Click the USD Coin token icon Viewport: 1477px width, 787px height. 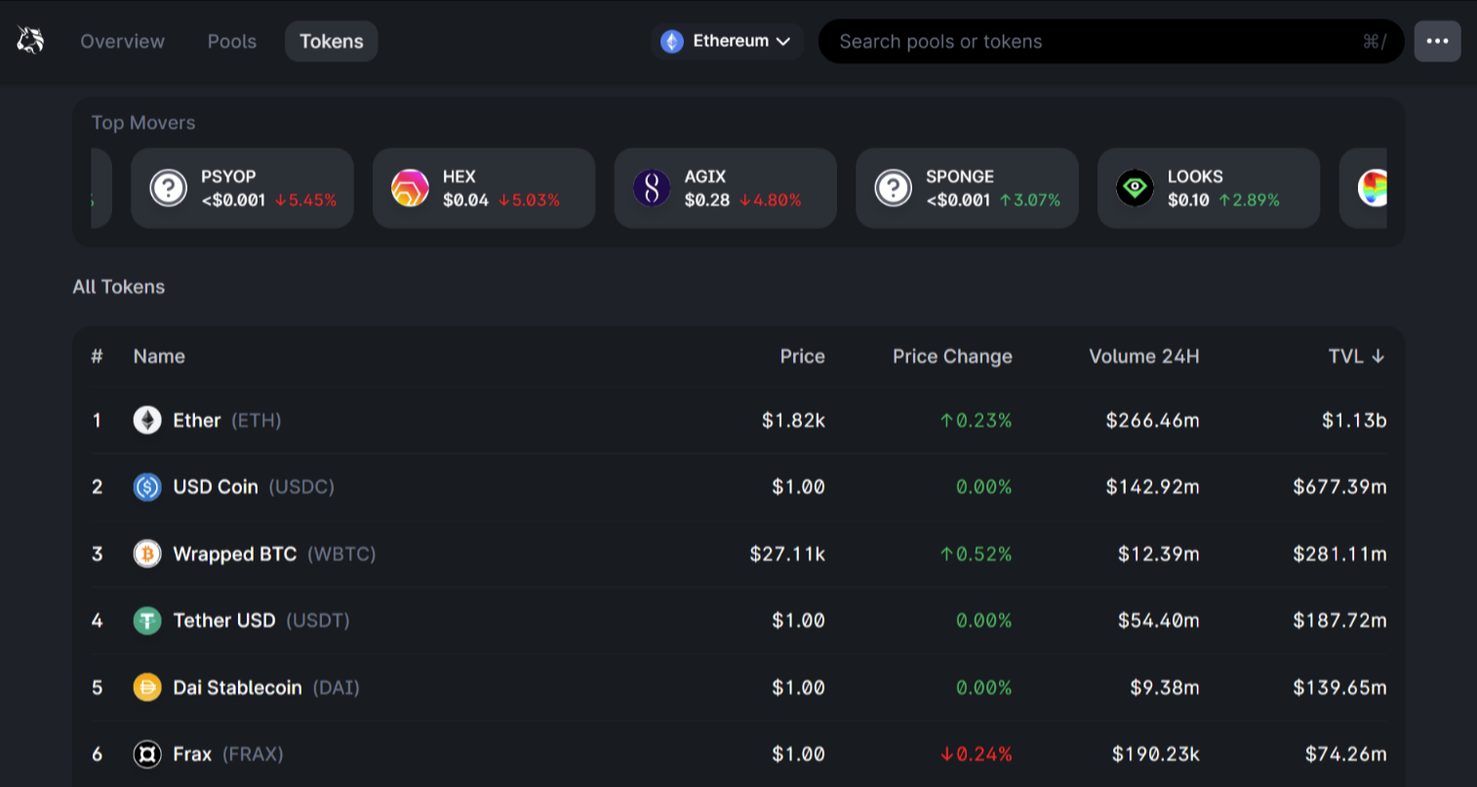(x=147, y=487)
